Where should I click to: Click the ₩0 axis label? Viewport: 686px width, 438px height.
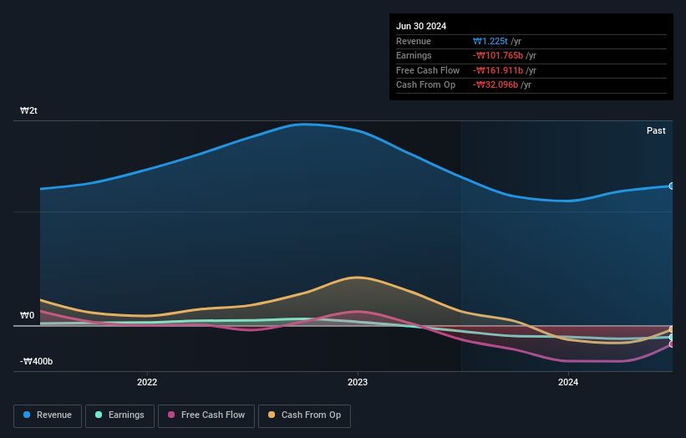[x=27, y=315]
